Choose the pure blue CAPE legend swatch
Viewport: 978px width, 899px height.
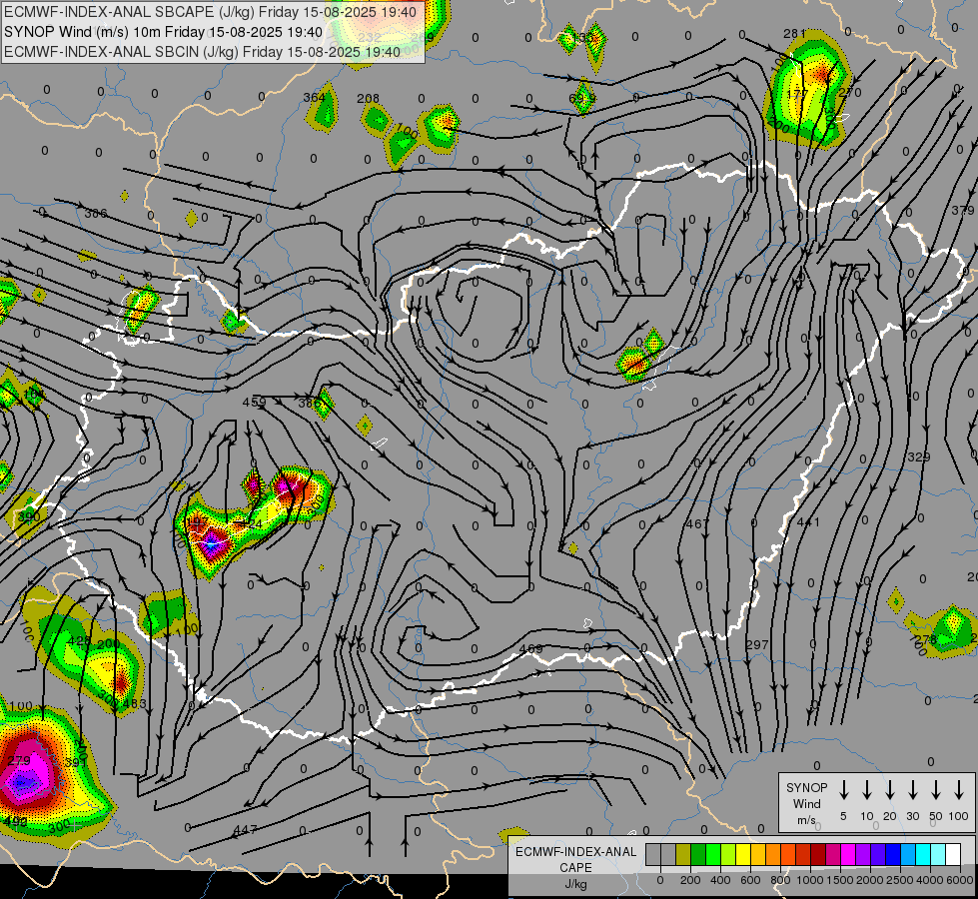892,855
